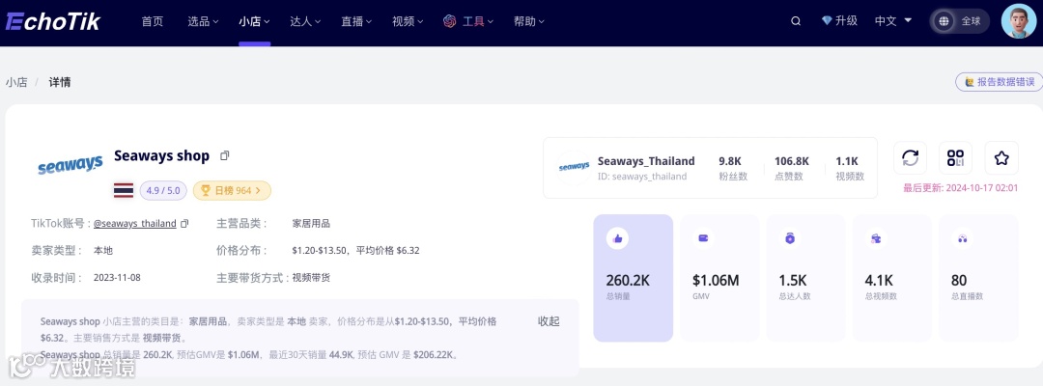Click the 报告数据错误 button
This screenshot has height=386, width=1043.
coord(1000,82)
